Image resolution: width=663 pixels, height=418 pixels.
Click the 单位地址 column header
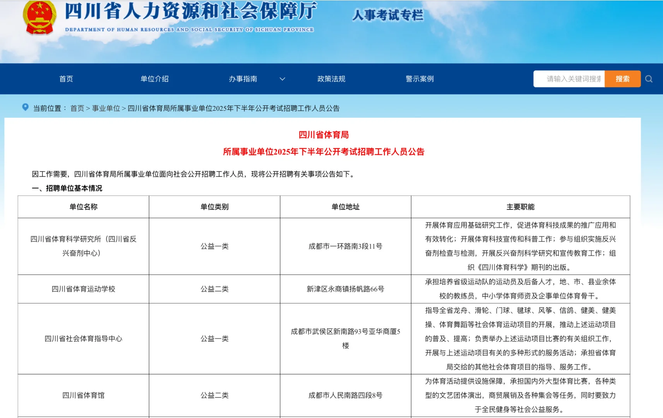tap(345, 207)
